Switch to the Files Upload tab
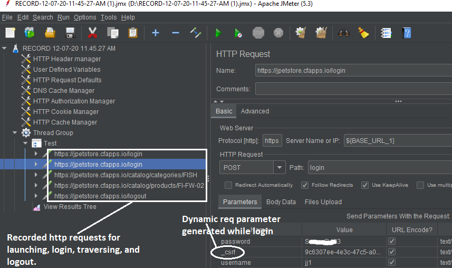This screenshot has height=268, width=452. click(x=323, y=202)
